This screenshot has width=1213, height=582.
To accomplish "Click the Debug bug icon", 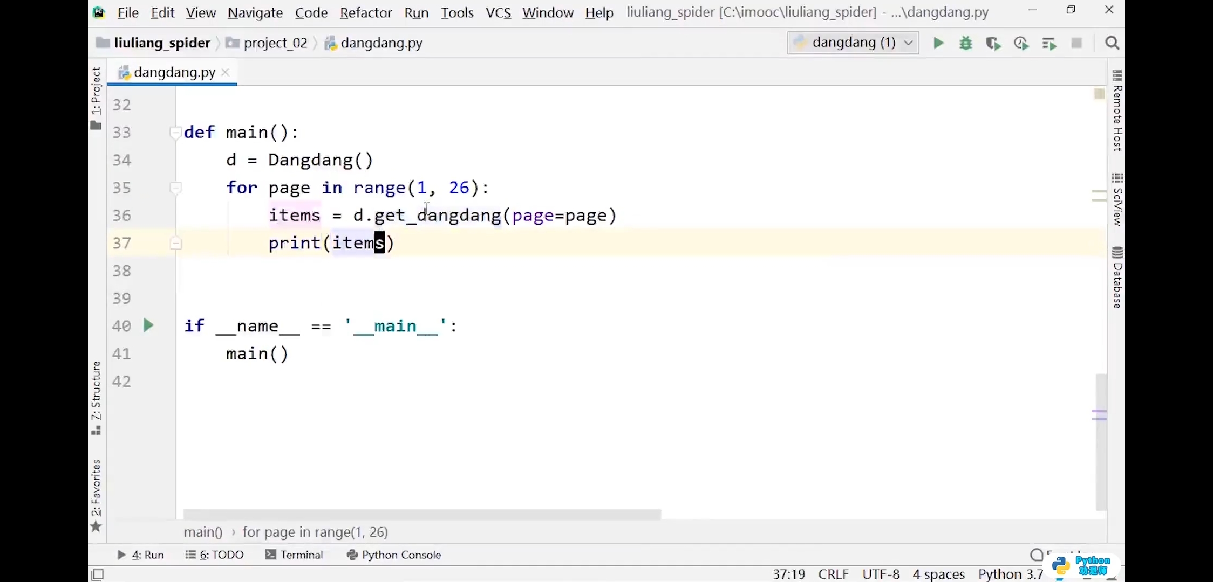I will tap(966, 43).
